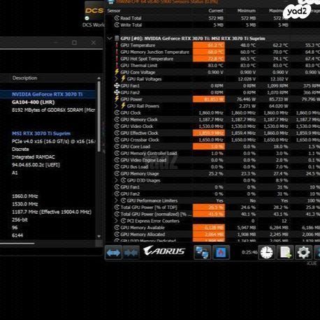Click the Sensor column header
Viewport: 320px width, 320px height.
pos(114,10)
